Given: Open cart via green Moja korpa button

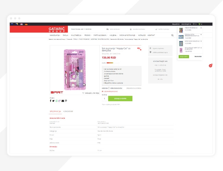Looking at the screenshot, I should [x=184, y=56].
